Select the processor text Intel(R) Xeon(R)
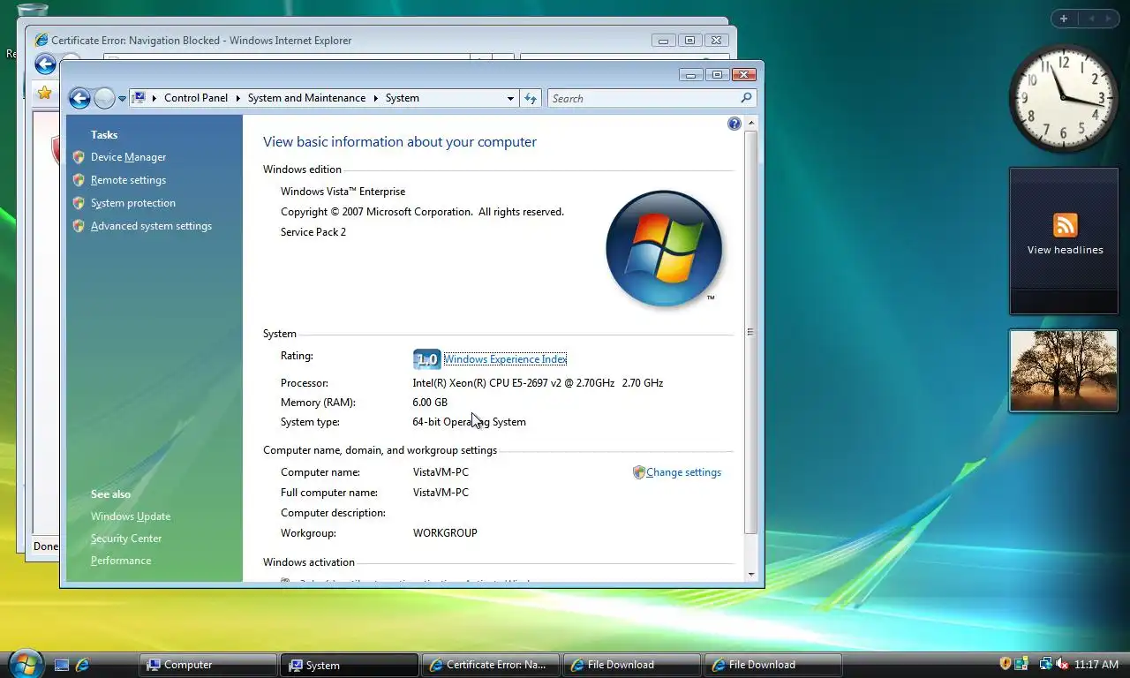 [x=538, y=383]
